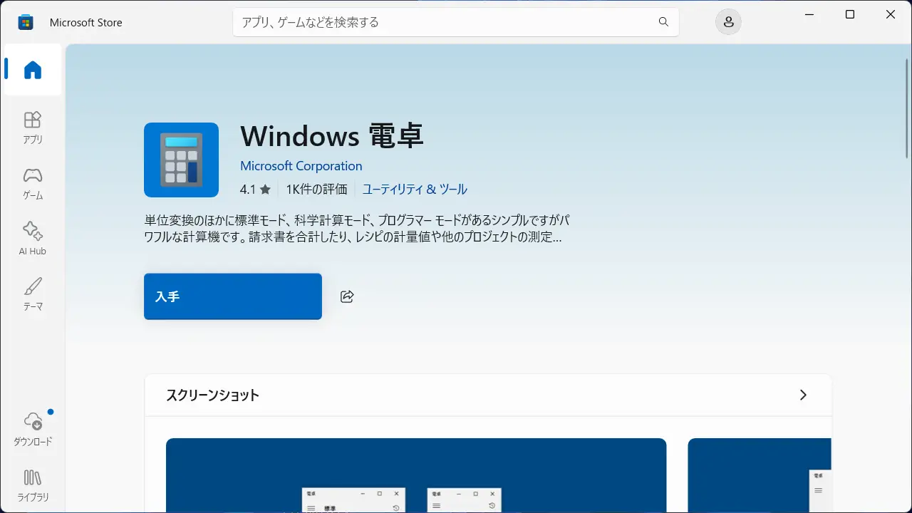Click the 4.1 star rating

[x=255, y=190]
